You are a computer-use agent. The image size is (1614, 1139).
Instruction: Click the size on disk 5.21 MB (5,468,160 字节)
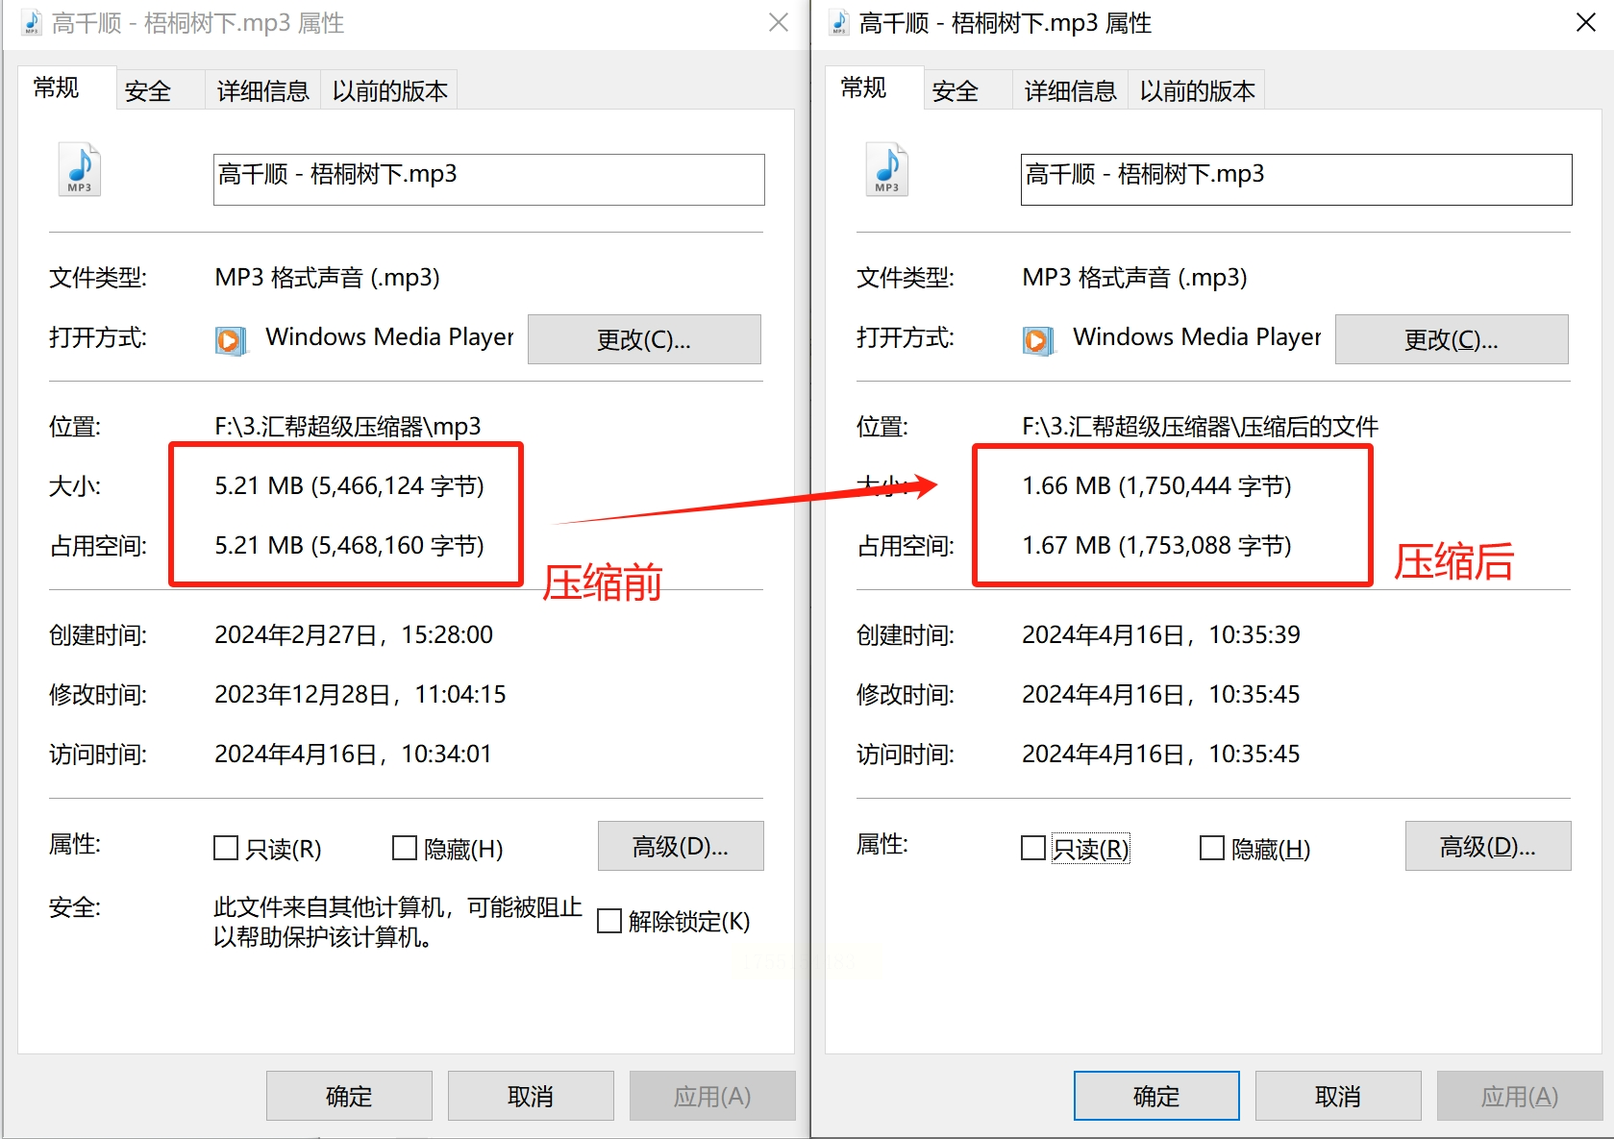click(x=349, y=545)
